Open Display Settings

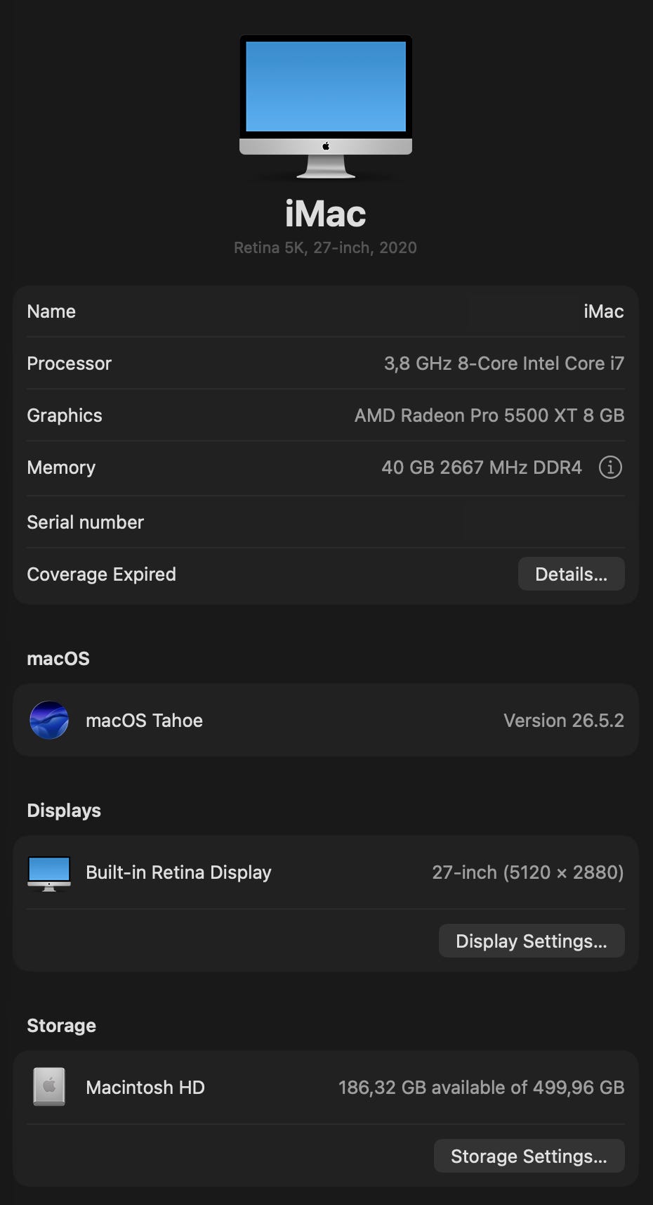click(x=532, y=941)
